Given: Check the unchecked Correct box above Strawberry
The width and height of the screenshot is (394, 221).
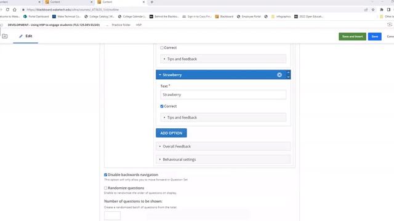Looking at the screenshot, I should (162, 48).
